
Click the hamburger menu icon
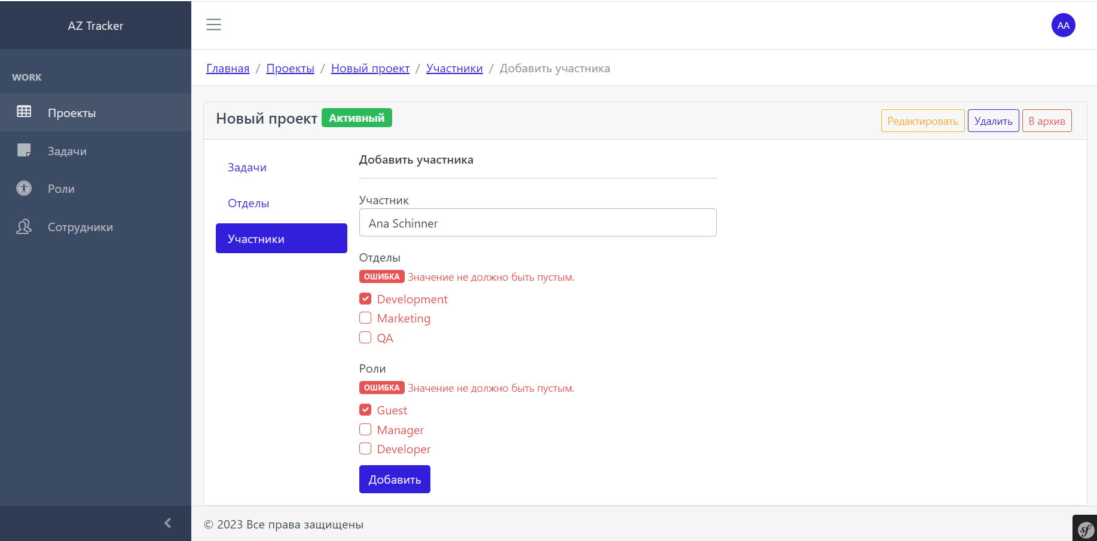click(213, 24)
